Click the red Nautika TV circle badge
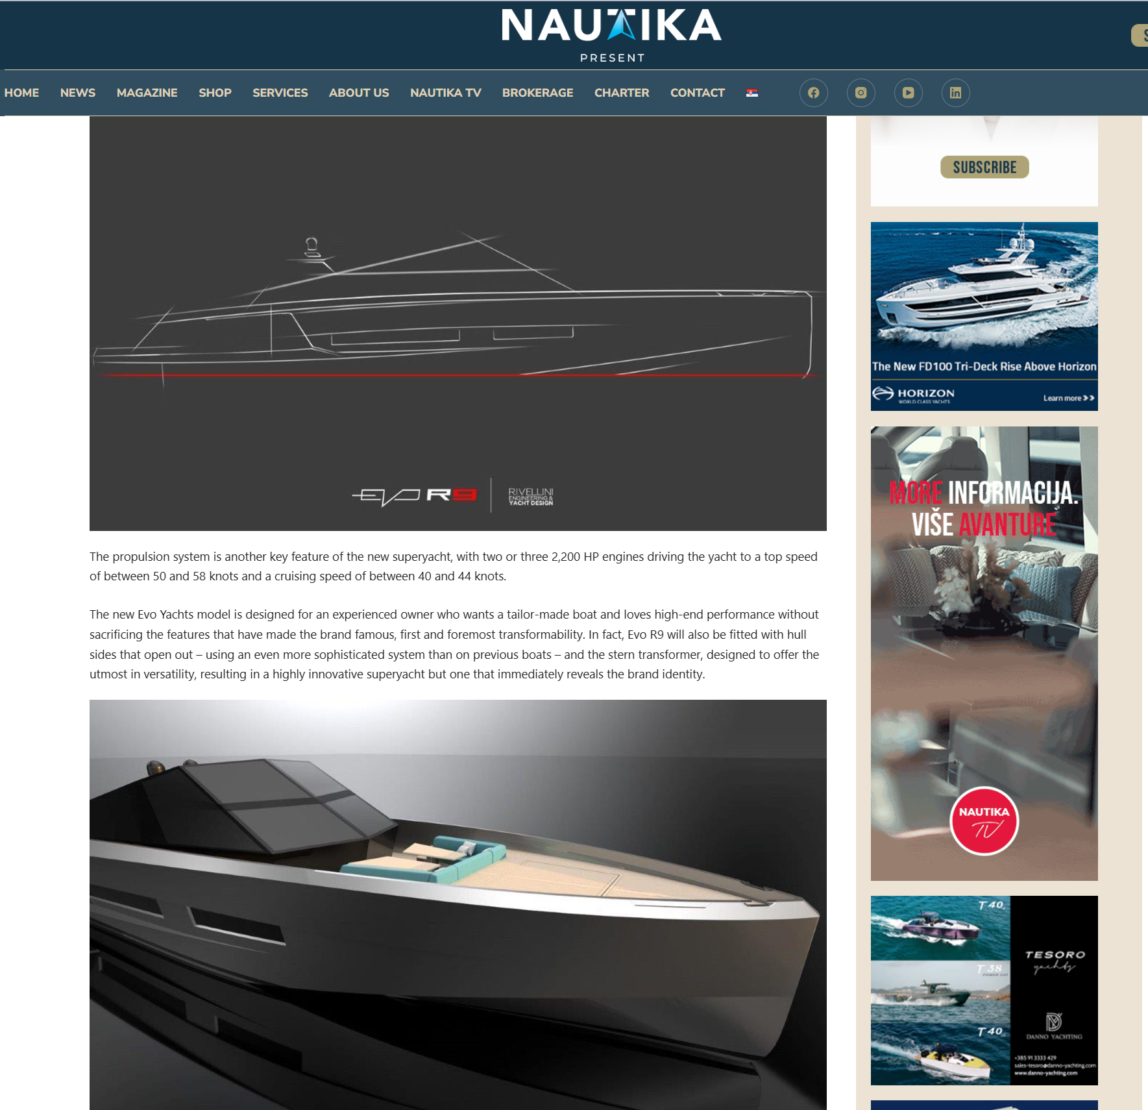 click(984, 820)
